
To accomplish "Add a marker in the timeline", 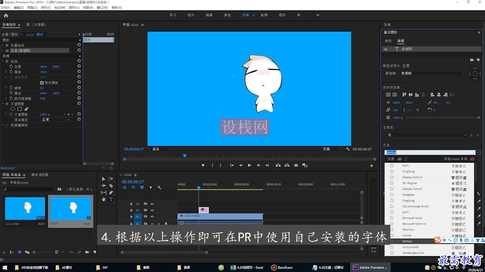I will pos(150,187).
